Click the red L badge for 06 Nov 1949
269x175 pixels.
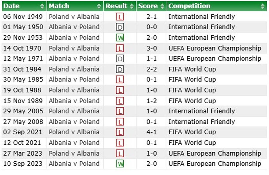point(120,17)
